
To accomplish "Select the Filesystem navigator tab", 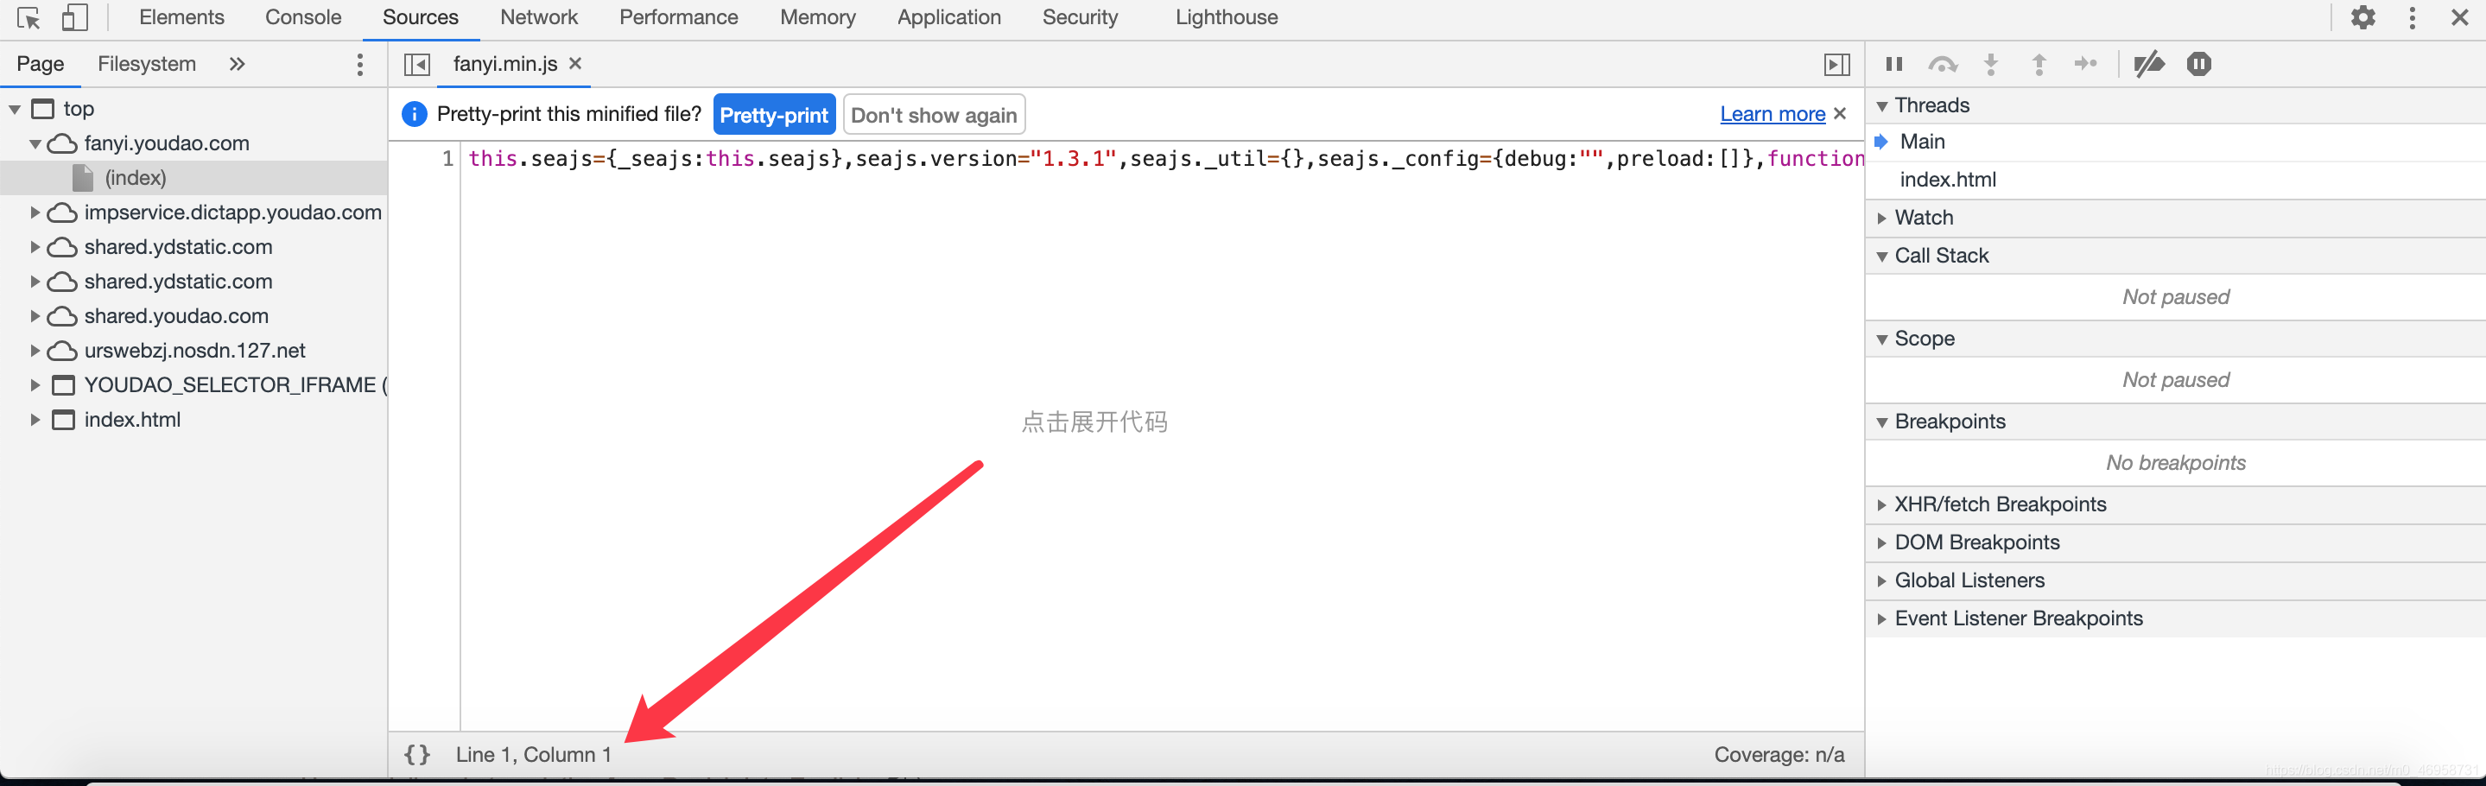I will coord(147,64).
